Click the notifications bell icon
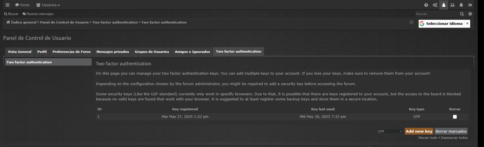 pyautogui.click(x=461, y=5)
